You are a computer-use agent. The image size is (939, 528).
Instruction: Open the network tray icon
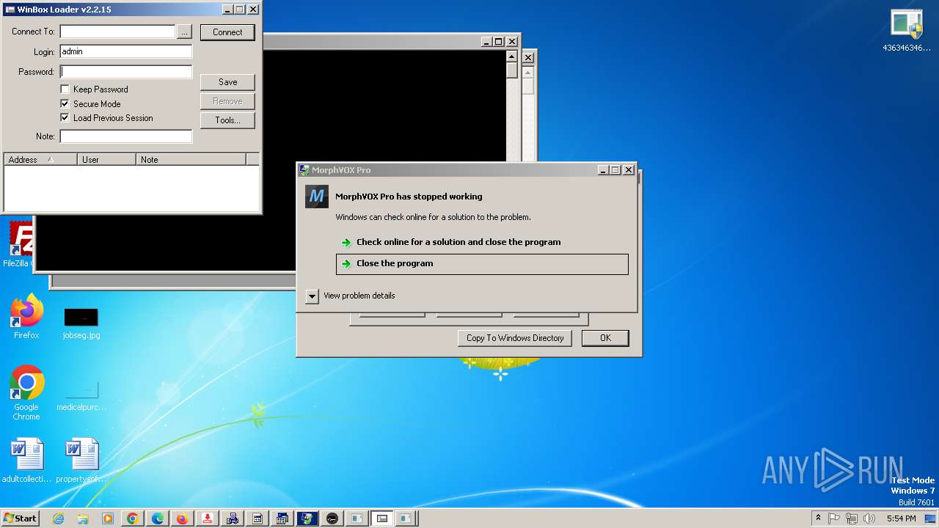852,518
